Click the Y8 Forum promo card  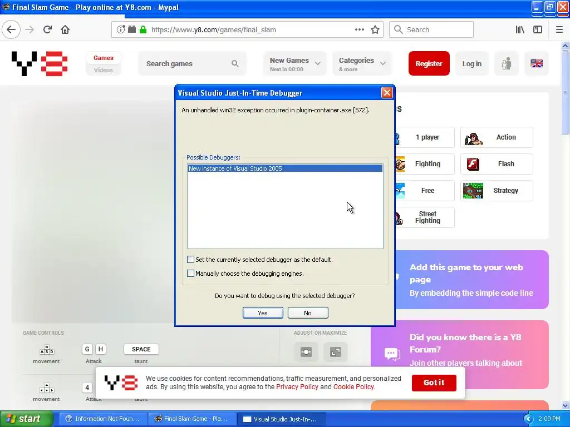pyautogui.click(x=459, y=354)
